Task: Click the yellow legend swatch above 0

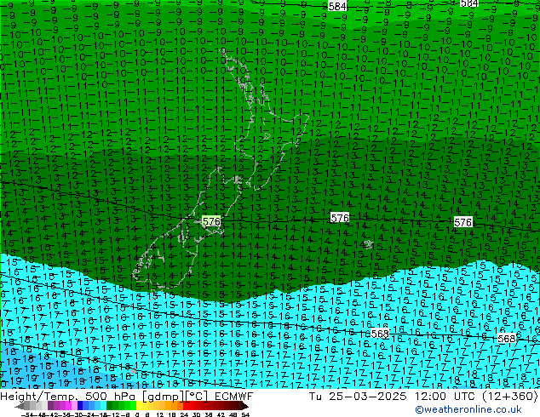Action: pos(139,405)
